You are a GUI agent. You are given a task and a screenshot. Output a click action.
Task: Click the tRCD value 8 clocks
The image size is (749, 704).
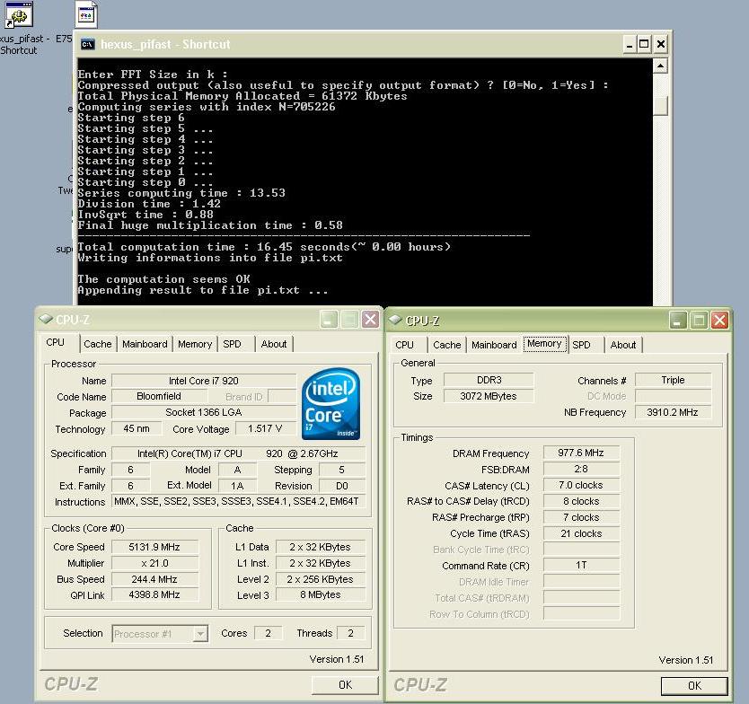click(581, 501)
